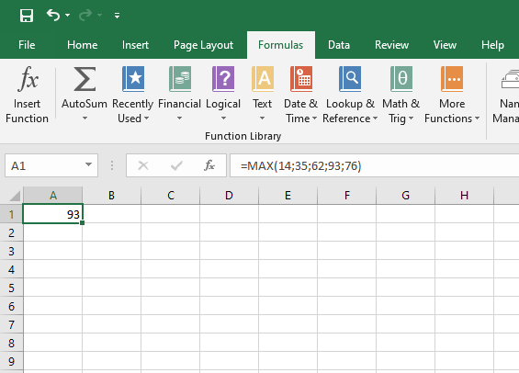The image size is (519, 373).
Task: Click the fx button beside formula bar
Action: (209, 164)
